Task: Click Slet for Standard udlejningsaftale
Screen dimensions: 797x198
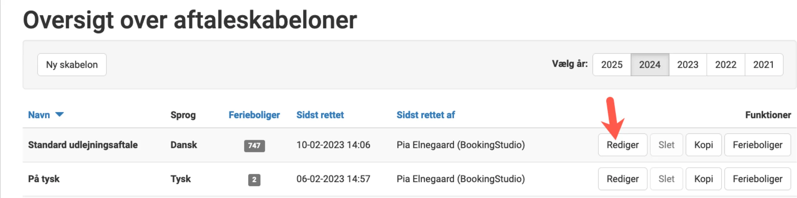Action: pyautogui.click(x=666, y=145)
